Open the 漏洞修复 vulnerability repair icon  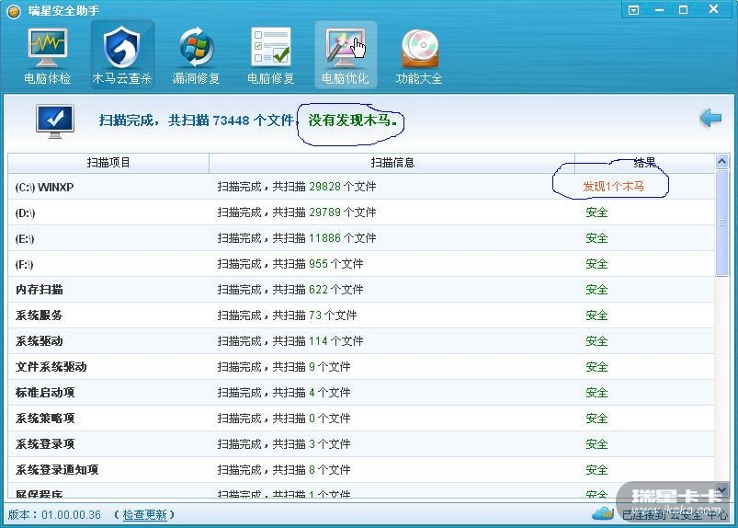click(196, 54)
